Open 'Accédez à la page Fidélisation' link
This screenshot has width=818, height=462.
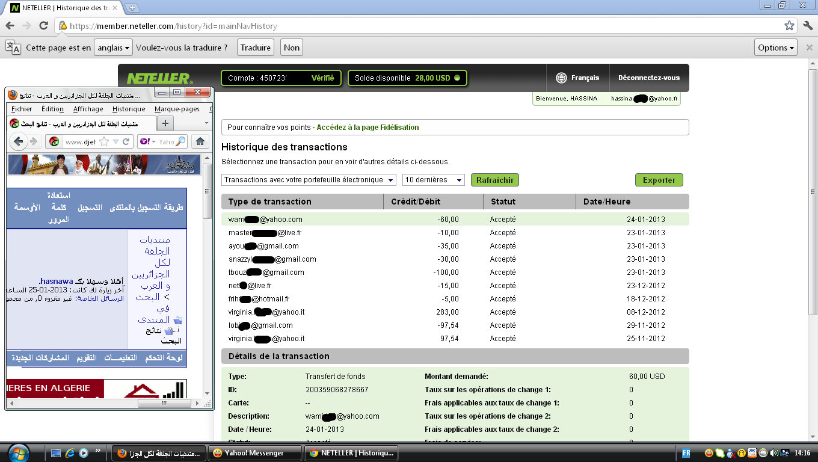click(x=367, y=128)
